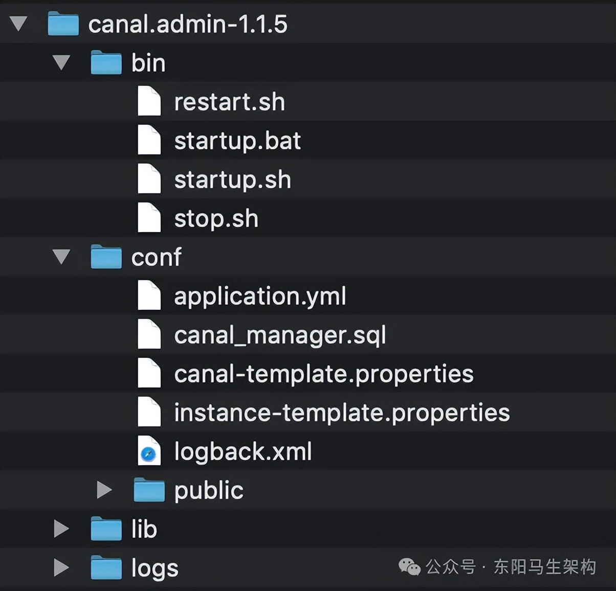Click the logs folder icon
616x591 pixels.
click(x=106, y=568)
